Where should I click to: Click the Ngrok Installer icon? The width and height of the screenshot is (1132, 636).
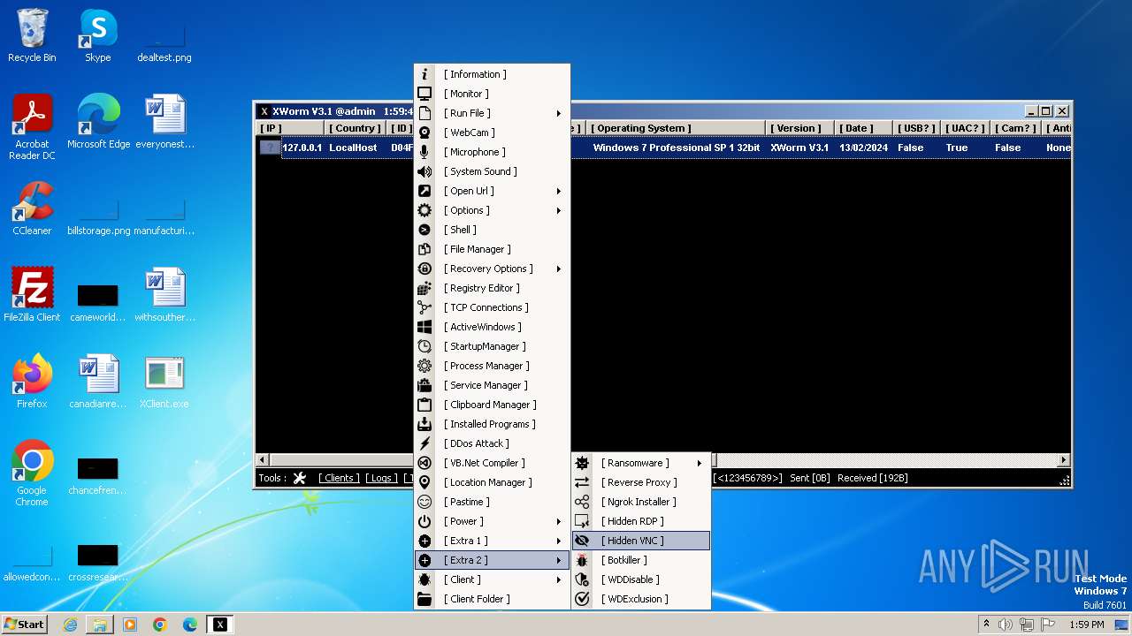tap(582, 502)
